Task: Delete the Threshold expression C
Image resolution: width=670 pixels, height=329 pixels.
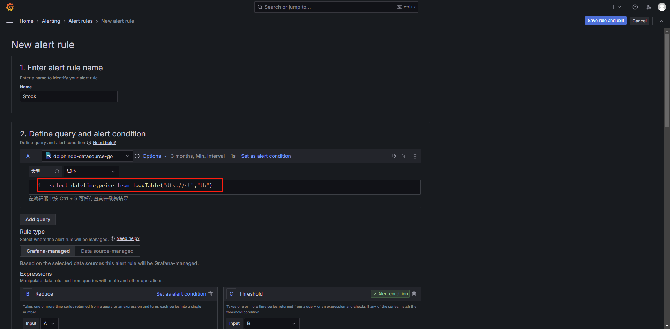Action: point(414,294)
